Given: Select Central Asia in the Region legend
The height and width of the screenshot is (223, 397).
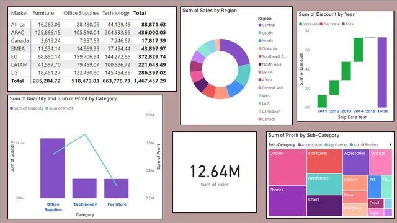Looking at the screenshot, I should point(270,88).
